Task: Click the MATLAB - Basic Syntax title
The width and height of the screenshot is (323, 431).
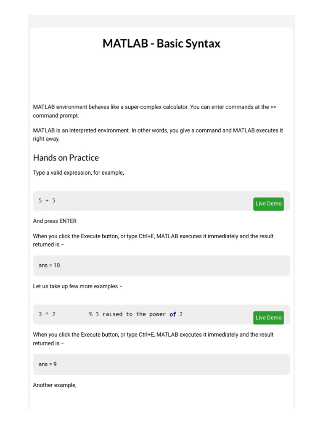Action: 161,44
